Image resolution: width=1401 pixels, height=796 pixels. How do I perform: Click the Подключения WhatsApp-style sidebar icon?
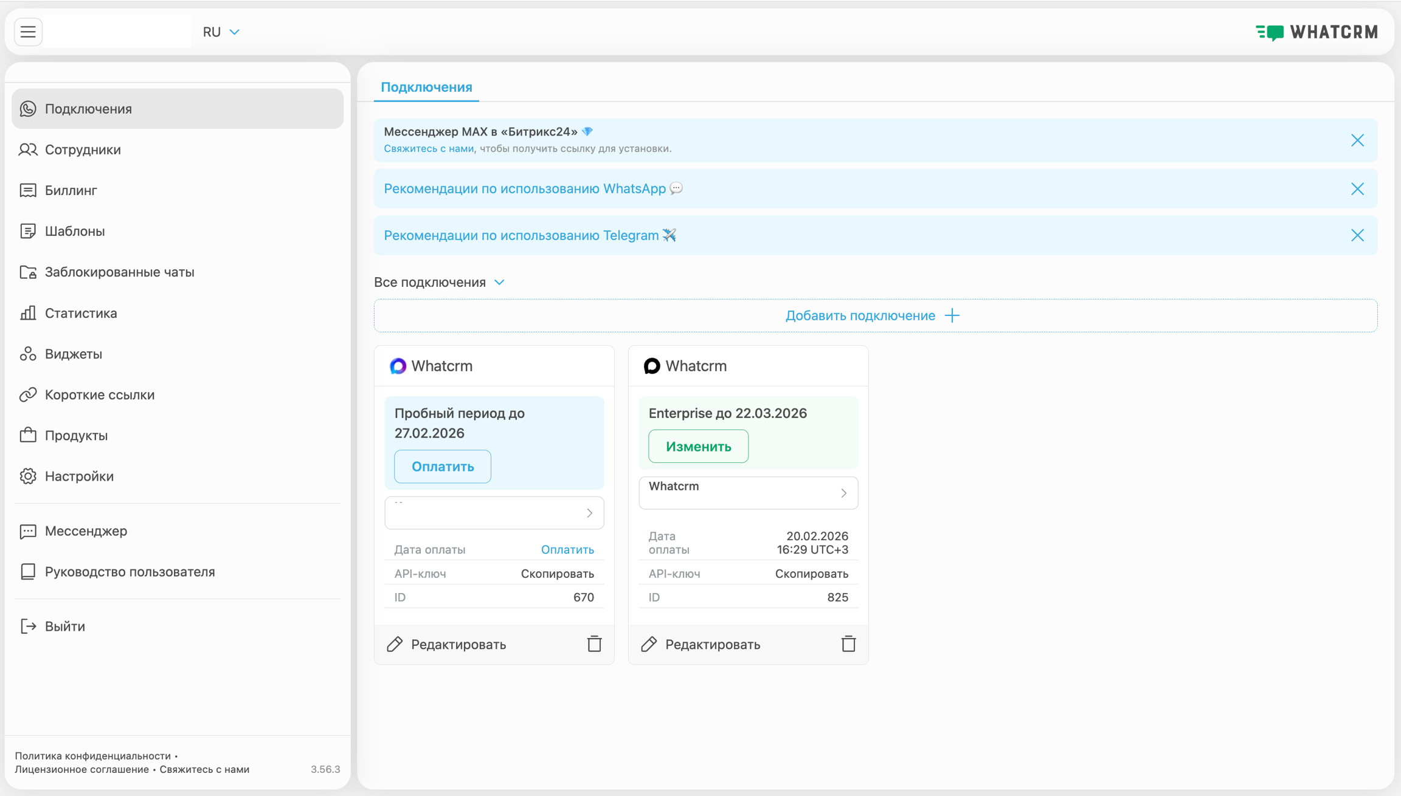[28, 109]
